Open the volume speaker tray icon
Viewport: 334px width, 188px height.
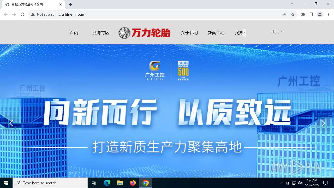[x=300, y=183]
